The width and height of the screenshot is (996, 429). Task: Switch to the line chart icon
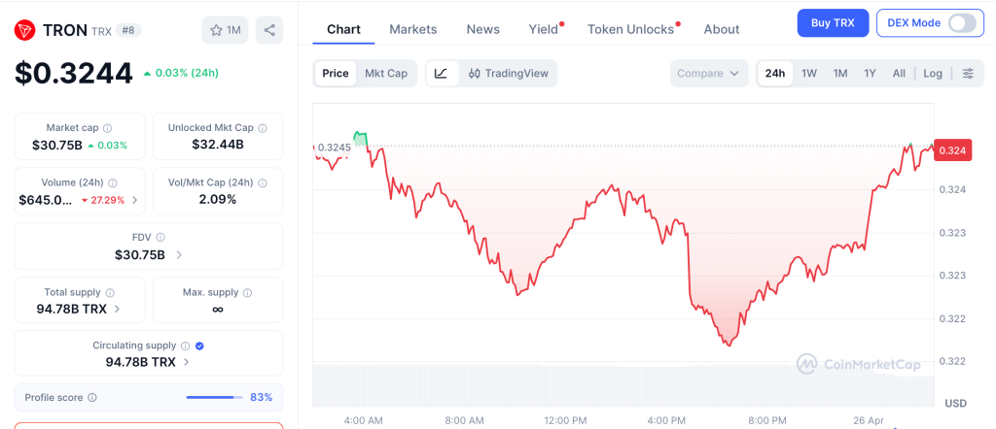click(441, 73)
